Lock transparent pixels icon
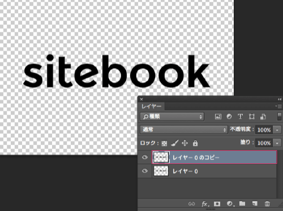The image size is (283, 211). 164,144
